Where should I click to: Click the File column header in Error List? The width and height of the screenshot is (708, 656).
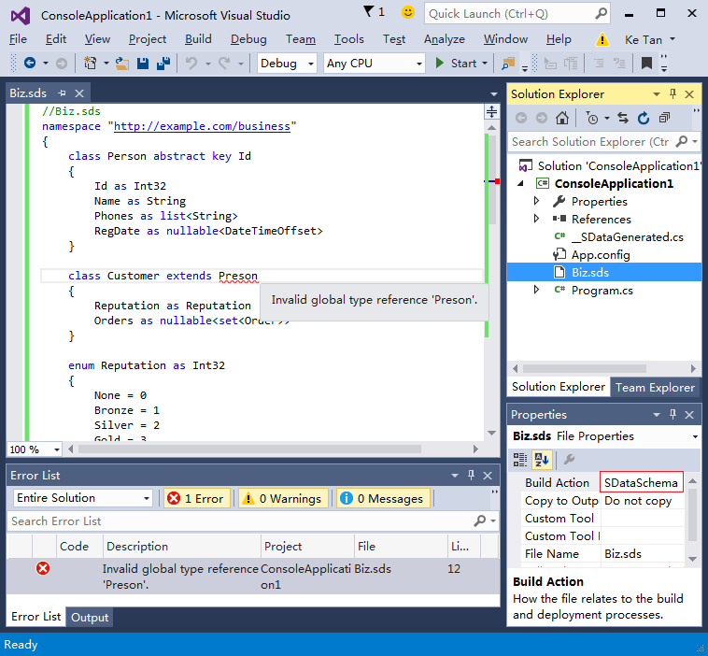click(401, 547)
